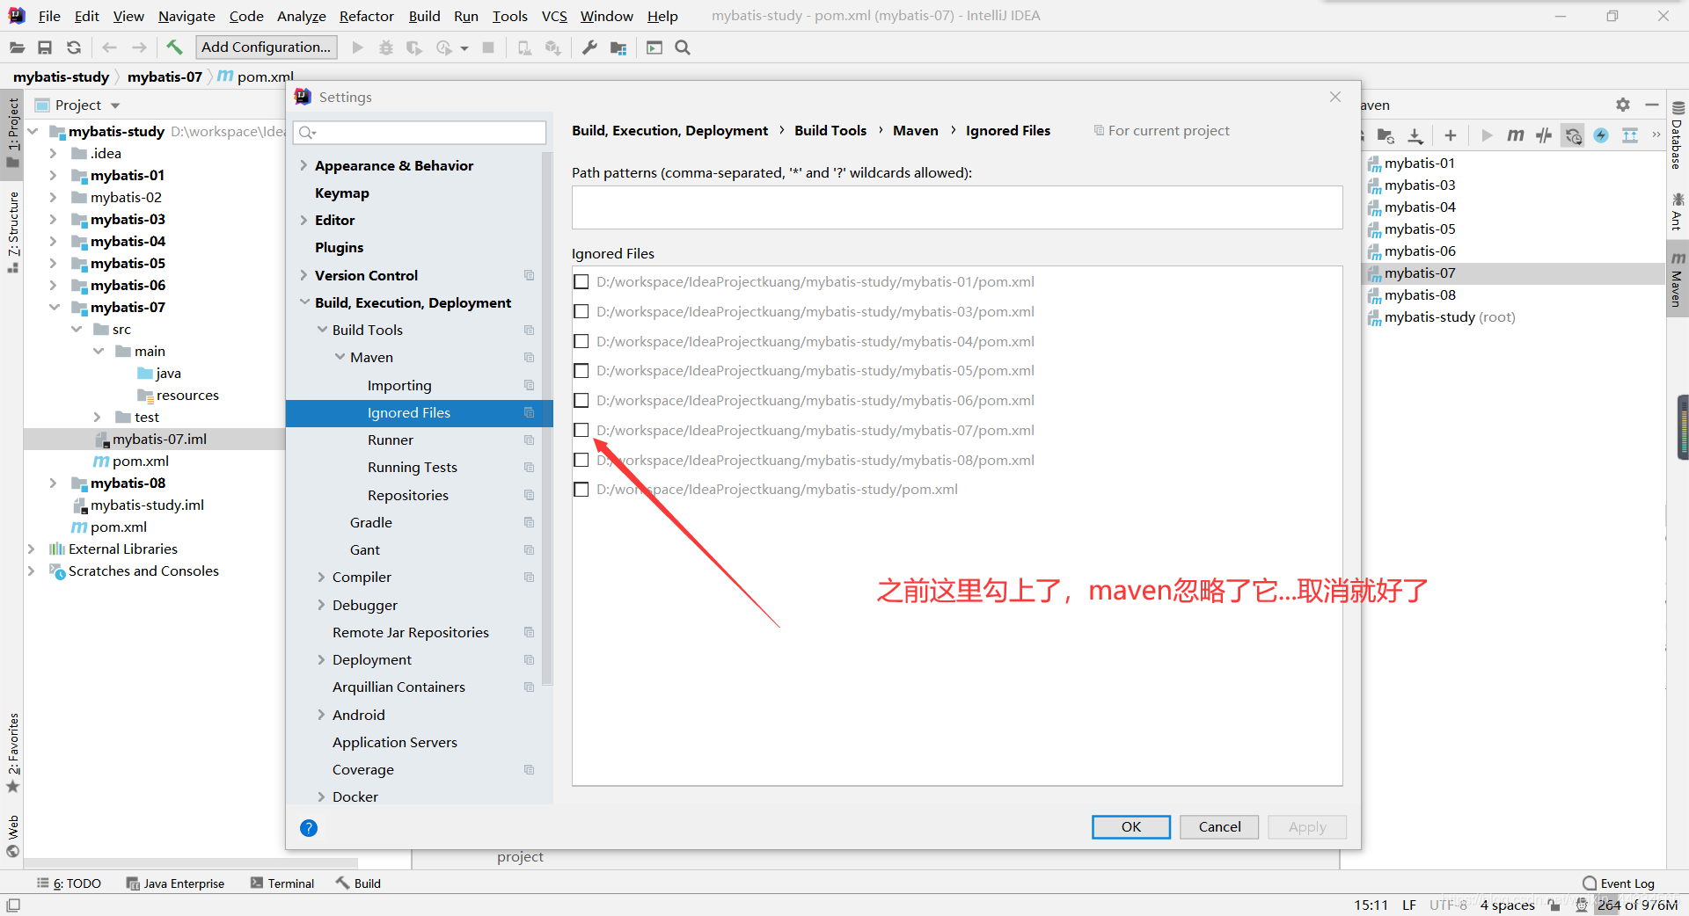This screenshot has height=916, width=1689.
Task: Toggle Offline Mode lightning icon in Maven
Action: (x=1601, y=135)
